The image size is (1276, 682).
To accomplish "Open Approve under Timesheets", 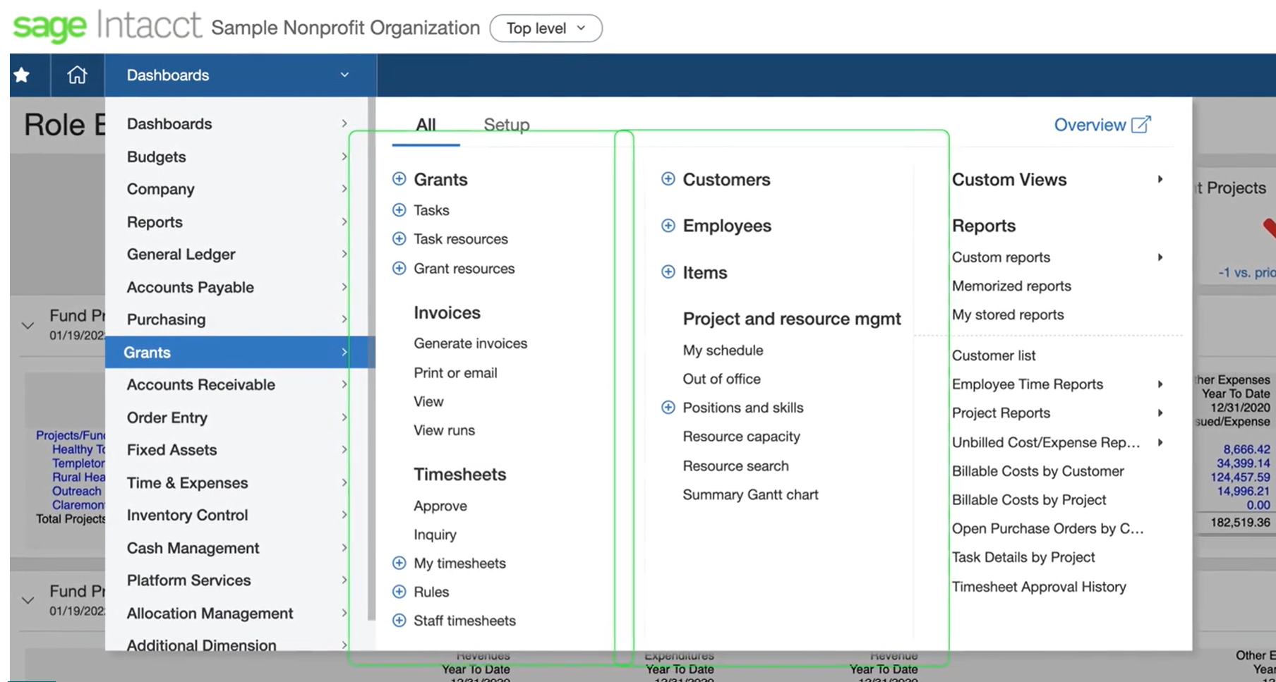I will (440, 506).
